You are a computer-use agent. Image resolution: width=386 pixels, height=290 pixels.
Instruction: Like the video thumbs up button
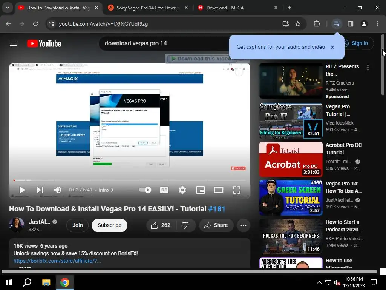(161, 225)
